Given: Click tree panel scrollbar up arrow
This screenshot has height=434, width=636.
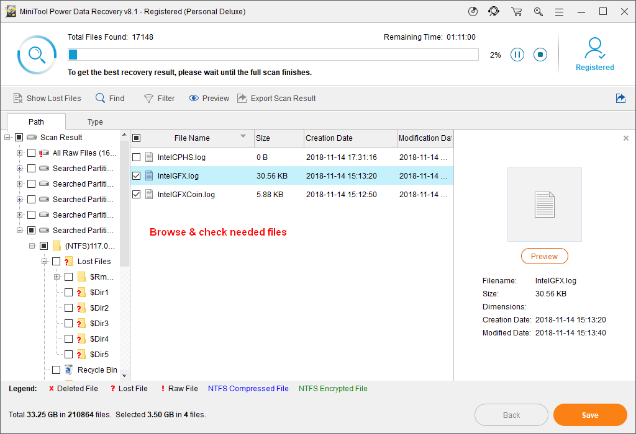Looking at the screenshot, I should [124, 135].
